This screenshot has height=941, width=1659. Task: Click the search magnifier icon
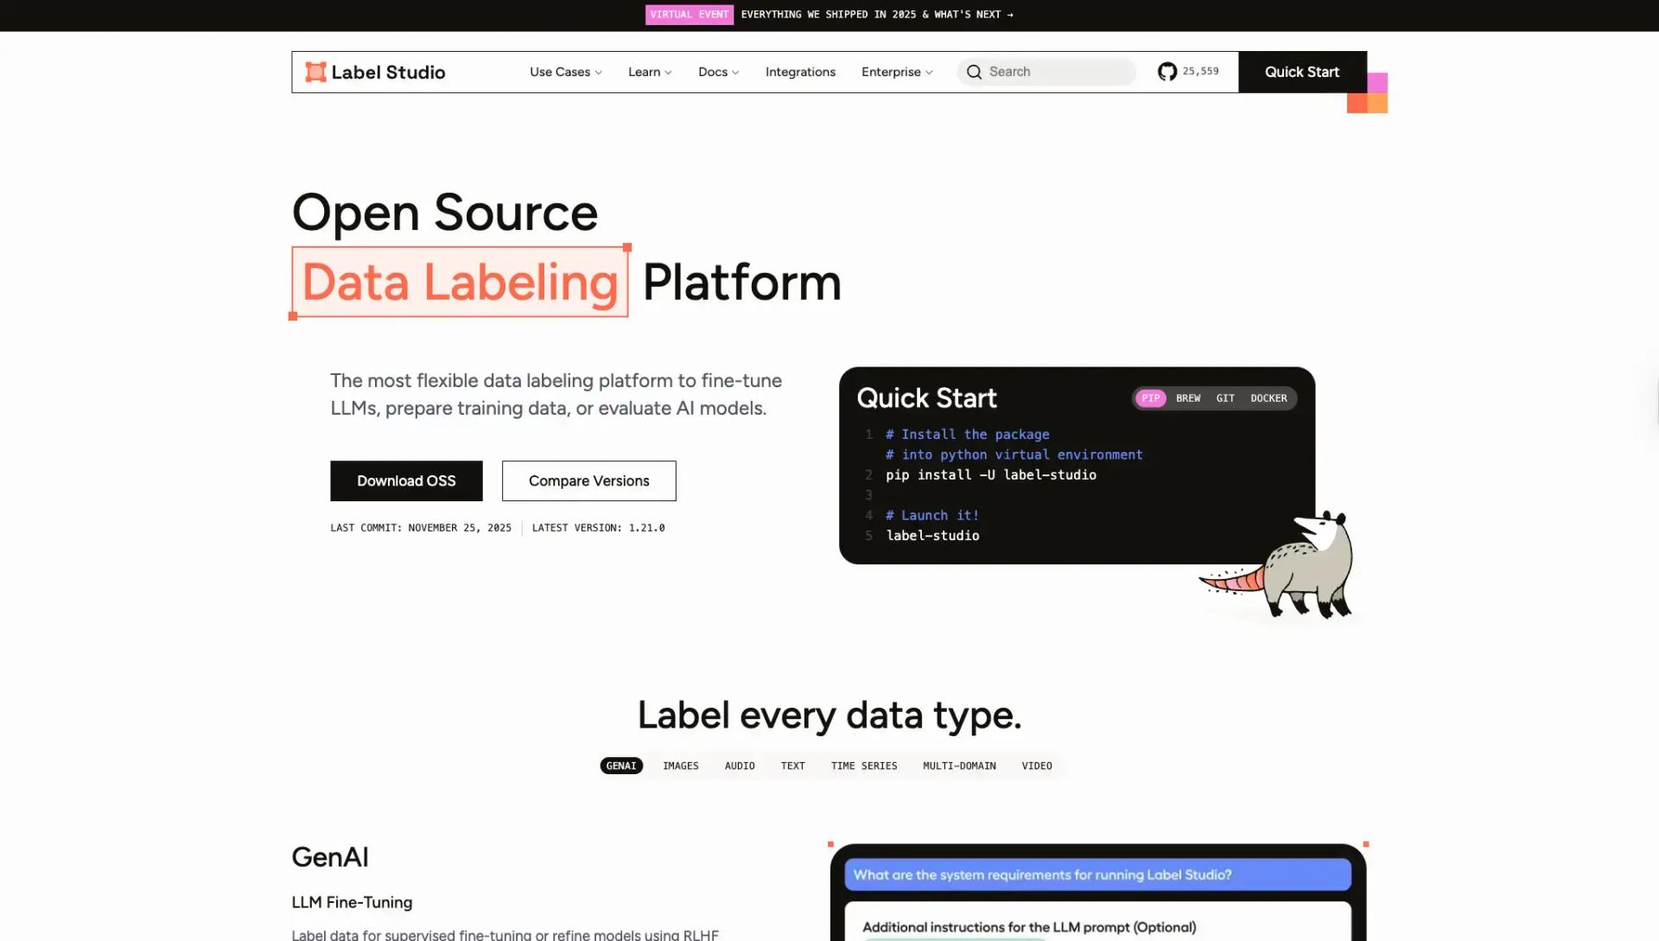[x=975, y=72]
